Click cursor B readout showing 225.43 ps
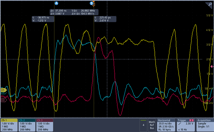 [105, 19]
